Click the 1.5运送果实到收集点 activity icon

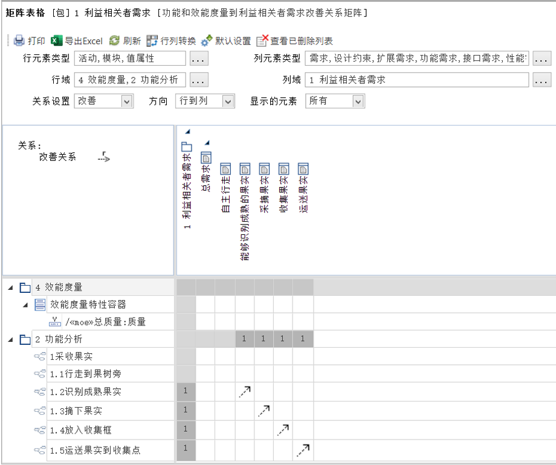pyautogui.click(x=40, y=450)
